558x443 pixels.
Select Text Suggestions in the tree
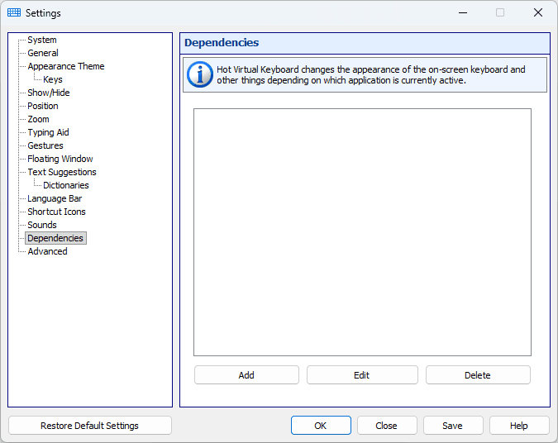(x=62, y=172)
